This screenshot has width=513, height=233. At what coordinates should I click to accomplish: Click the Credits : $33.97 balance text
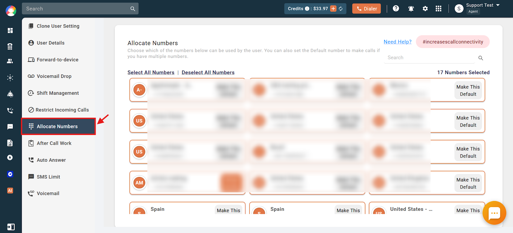point(308,9)
